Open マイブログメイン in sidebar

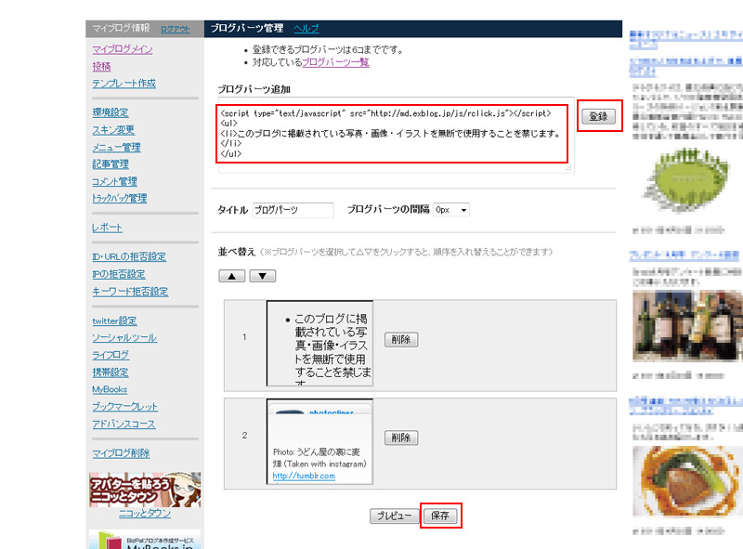point(123,49)
